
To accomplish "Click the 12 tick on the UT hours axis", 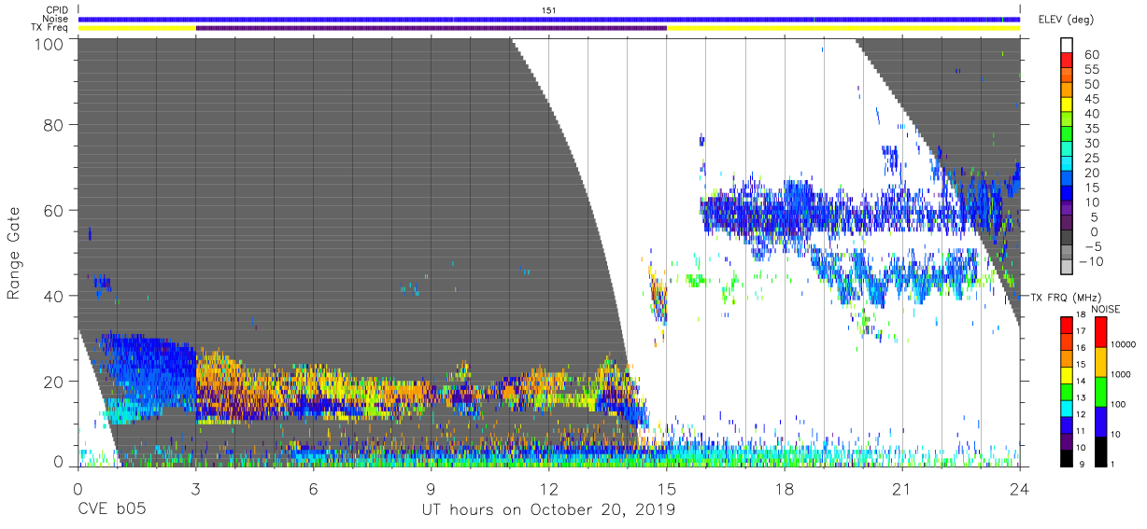I will coord(549,488).
